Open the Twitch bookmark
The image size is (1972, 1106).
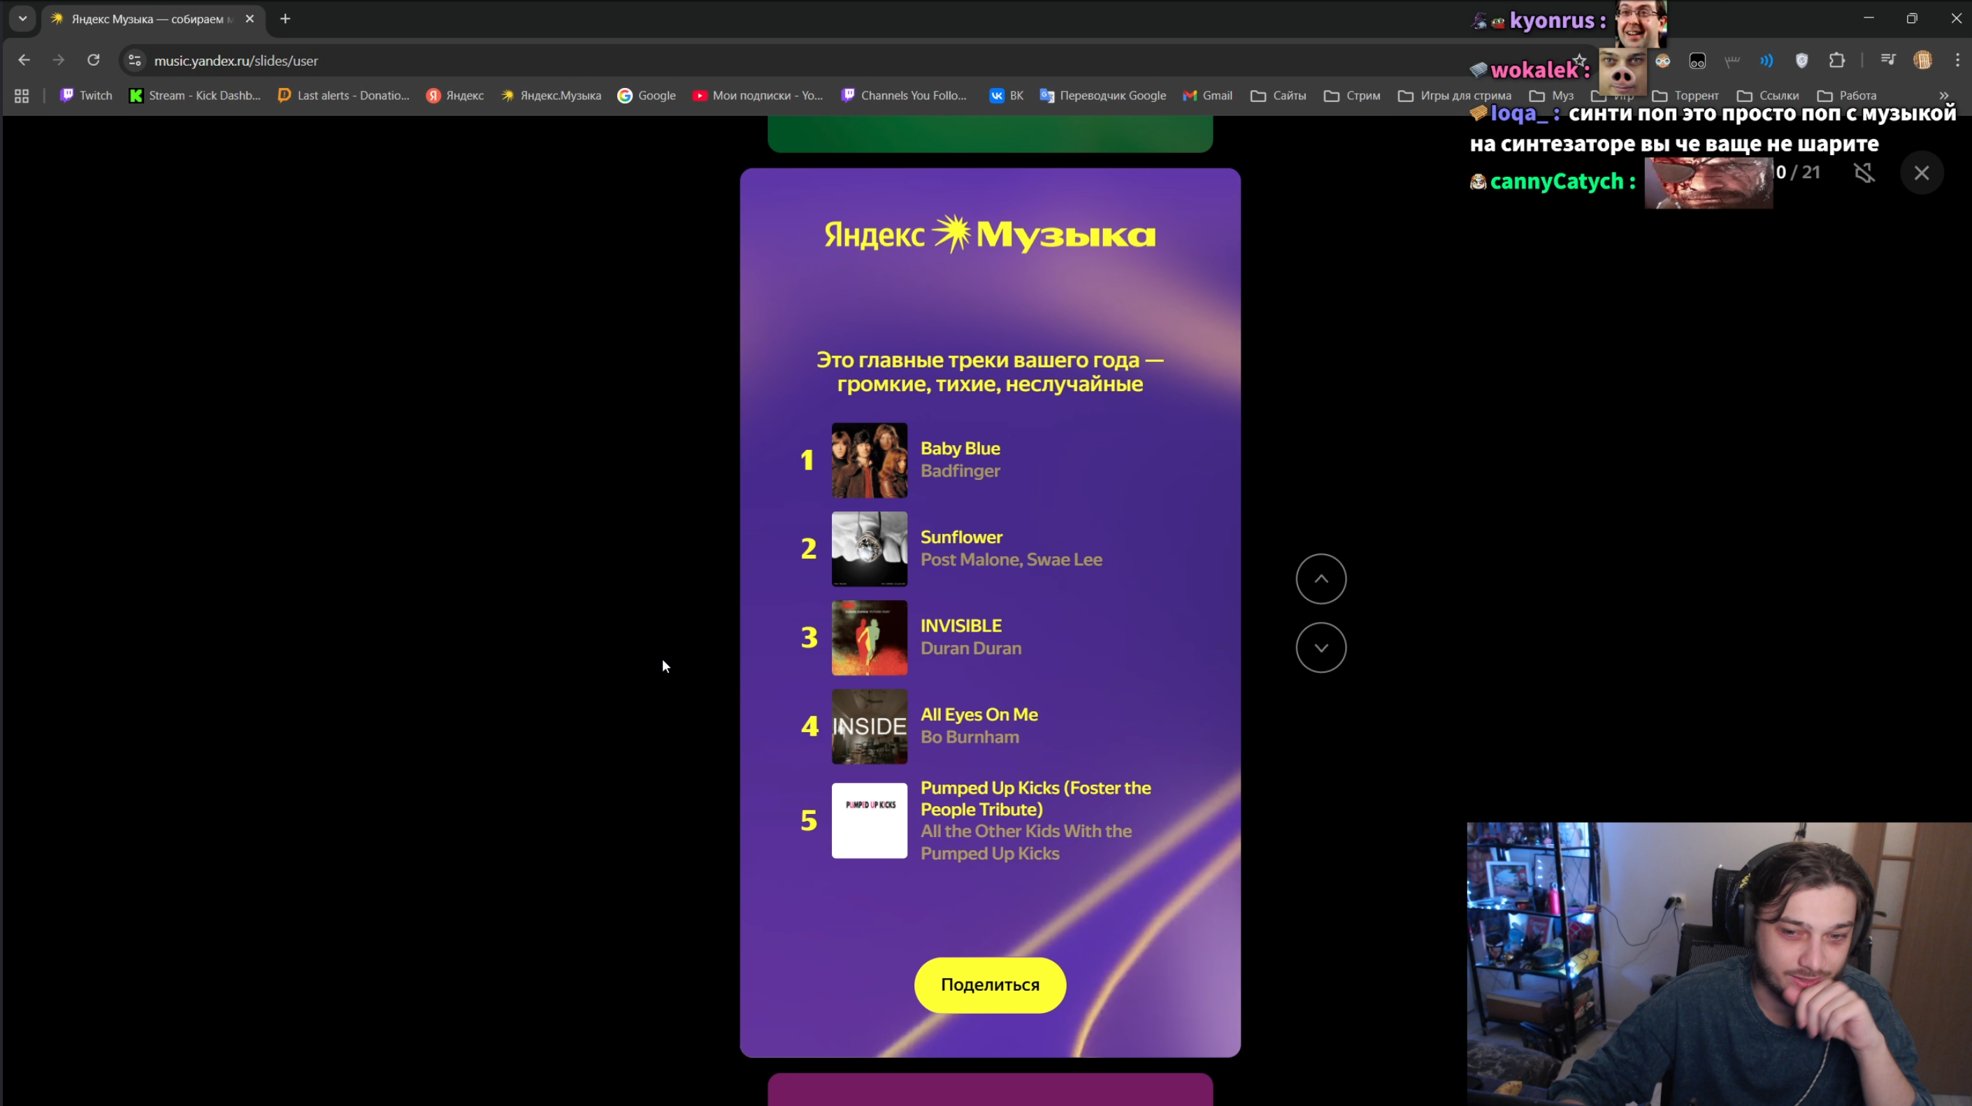tap(86, 96)
